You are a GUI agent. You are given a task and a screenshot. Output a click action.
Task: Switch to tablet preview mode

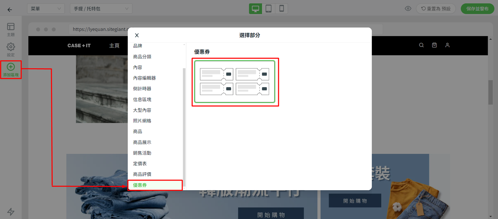click(x=268, y=9)
